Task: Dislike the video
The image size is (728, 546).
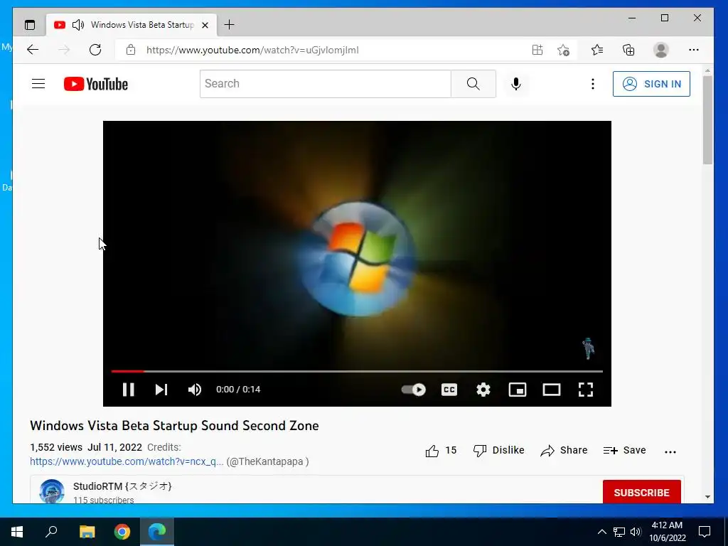Action: pos(498,450)
